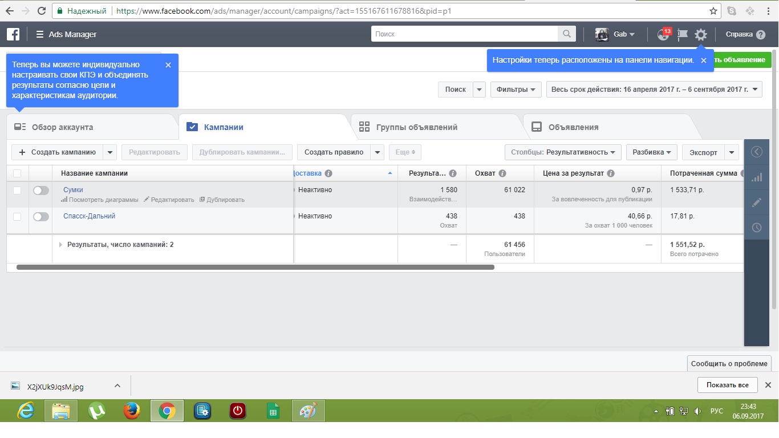Click the Создать правило button
The width and height of the screenshot is (779, 438).
pyautogui.click(x=334, y=152)
